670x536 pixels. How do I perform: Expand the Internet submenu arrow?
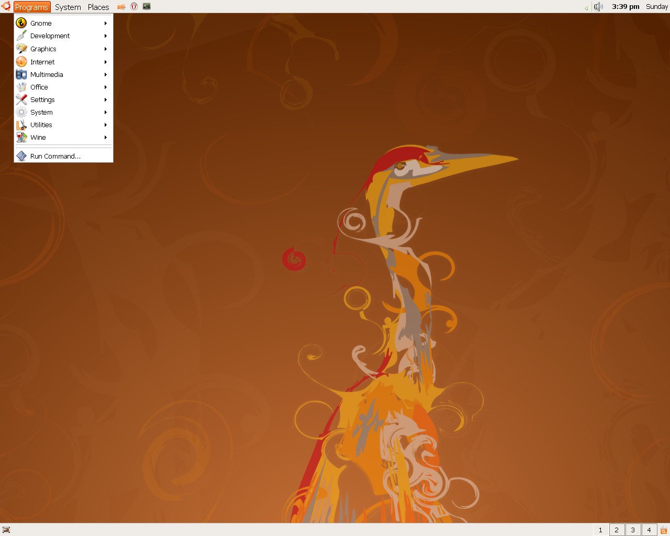(106, 62)
